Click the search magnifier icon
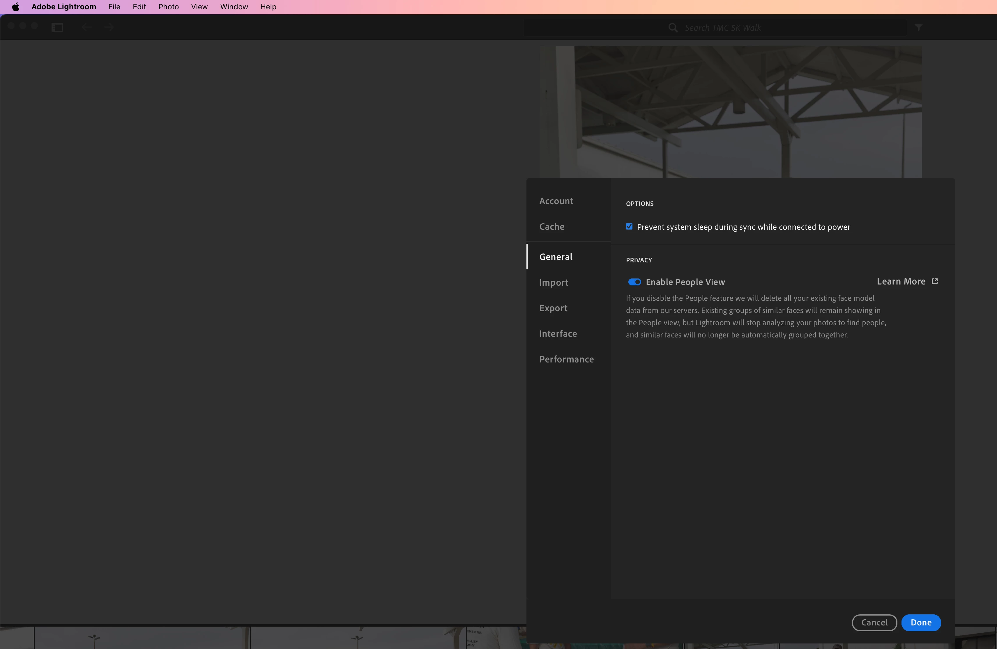 point(673,28)
